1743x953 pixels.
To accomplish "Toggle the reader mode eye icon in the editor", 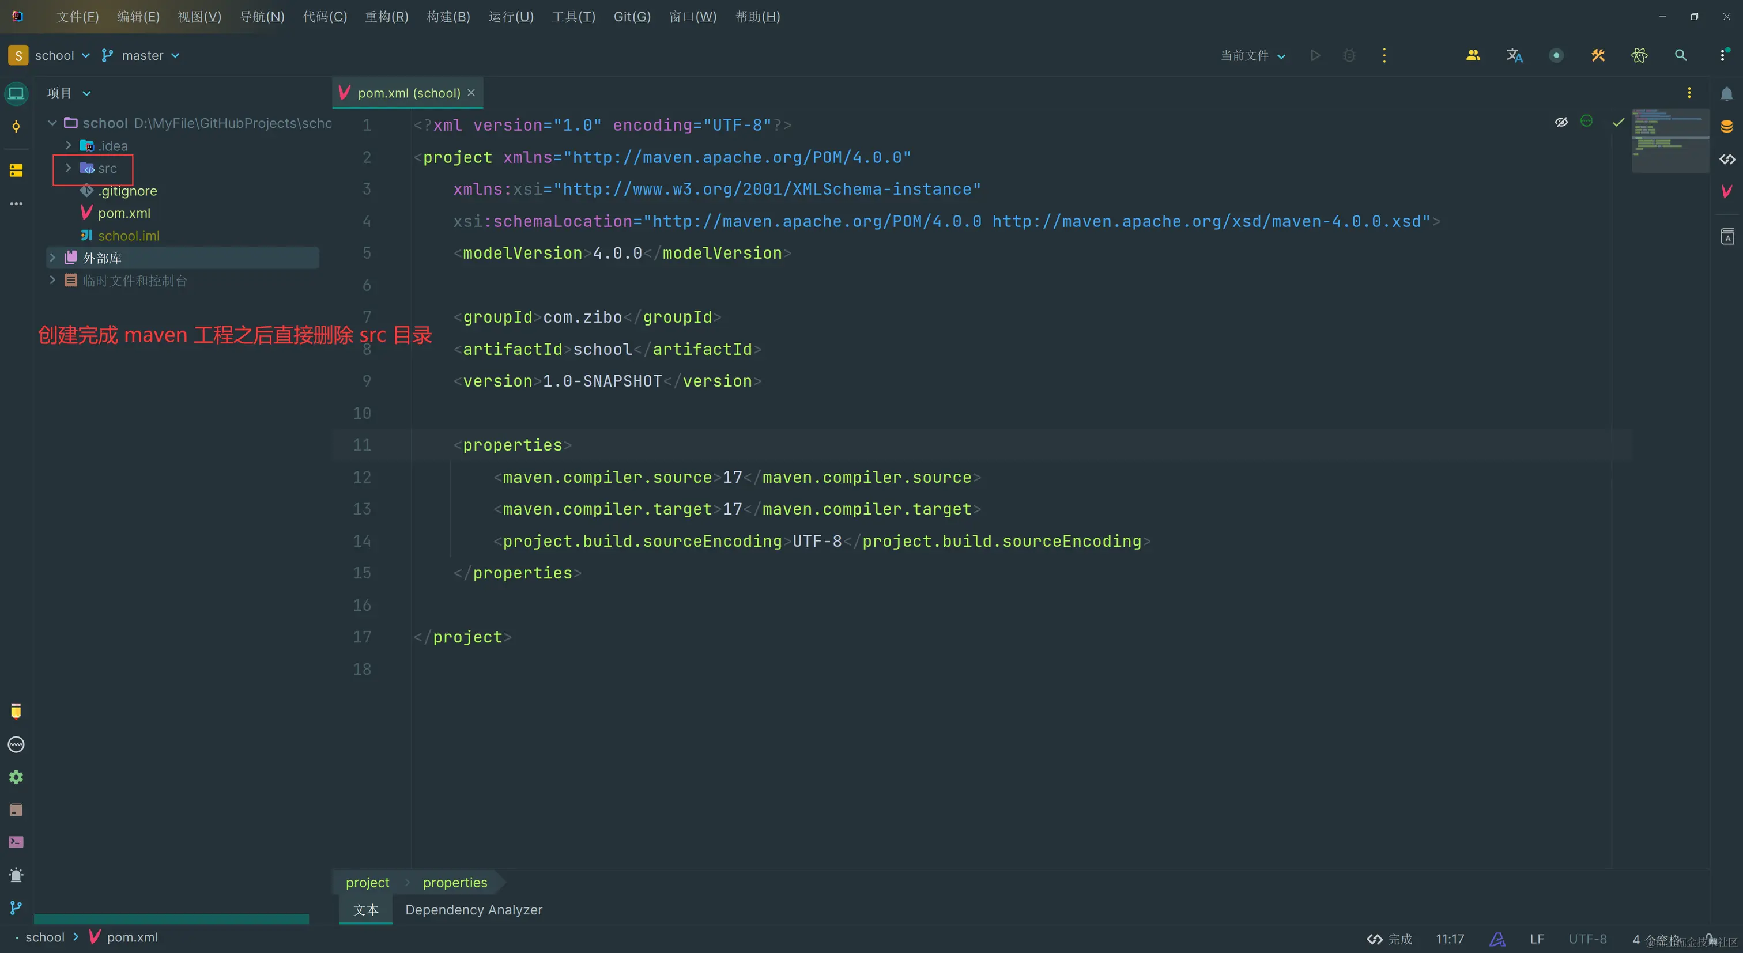I will pyautogui.click(x=1561, y=122).
